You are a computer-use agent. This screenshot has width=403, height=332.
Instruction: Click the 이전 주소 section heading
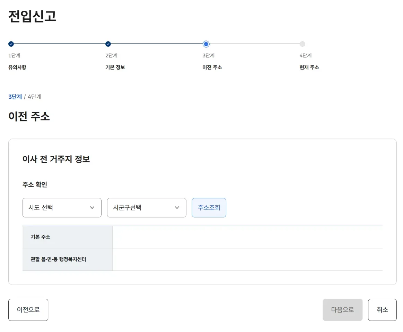[x=29, y=116]
